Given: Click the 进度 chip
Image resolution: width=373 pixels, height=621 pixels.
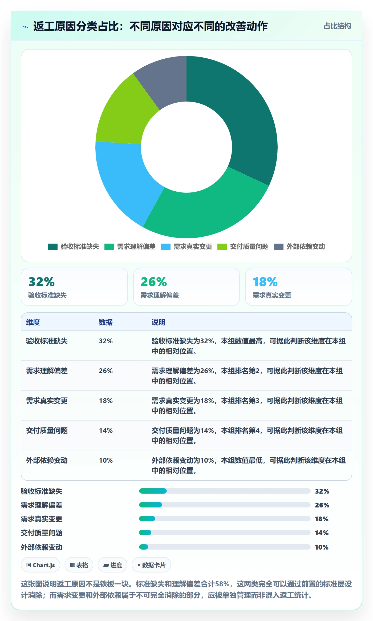Looking at the screenshot, I should (x=112, y=565).
